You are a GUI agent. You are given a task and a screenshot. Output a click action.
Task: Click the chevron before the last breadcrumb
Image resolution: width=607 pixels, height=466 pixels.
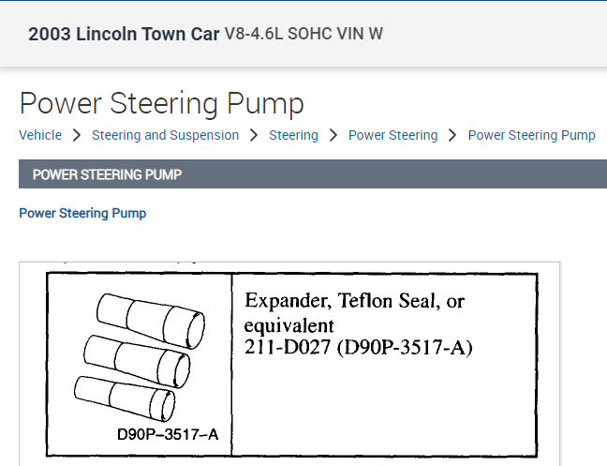pyautogui.click(x=452, y=135)
